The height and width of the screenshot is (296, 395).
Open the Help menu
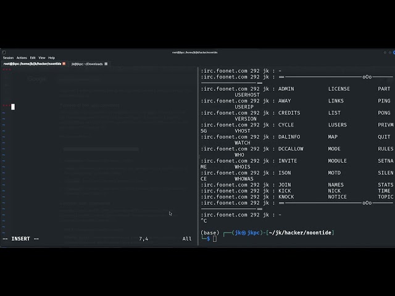[x=52, y=57]
